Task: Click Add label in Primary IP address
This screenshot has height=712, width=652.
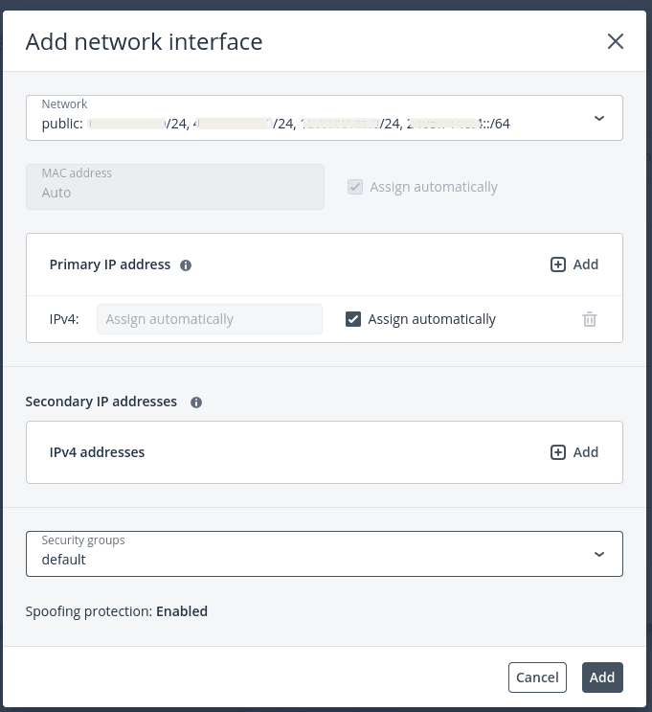Action: (x=585, y=264)
